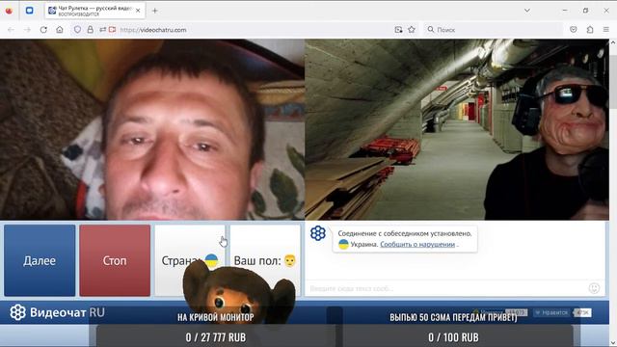Select the pinned blue square tab
Image resolution: width=617 pixels, height=347 pixels.
30,11
